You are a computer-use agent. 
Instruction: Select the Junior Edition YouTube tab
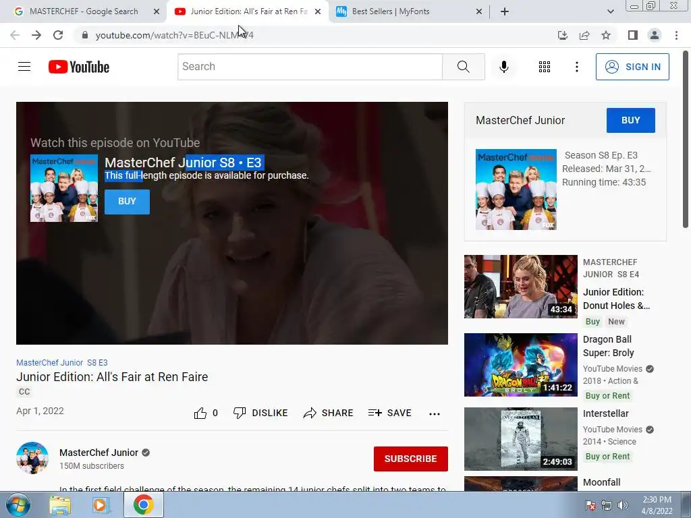pyautogui.click(x=248, y=11)
